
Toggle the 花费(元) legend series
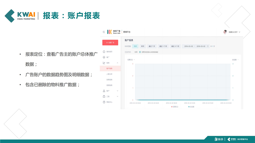pos(175,107)
